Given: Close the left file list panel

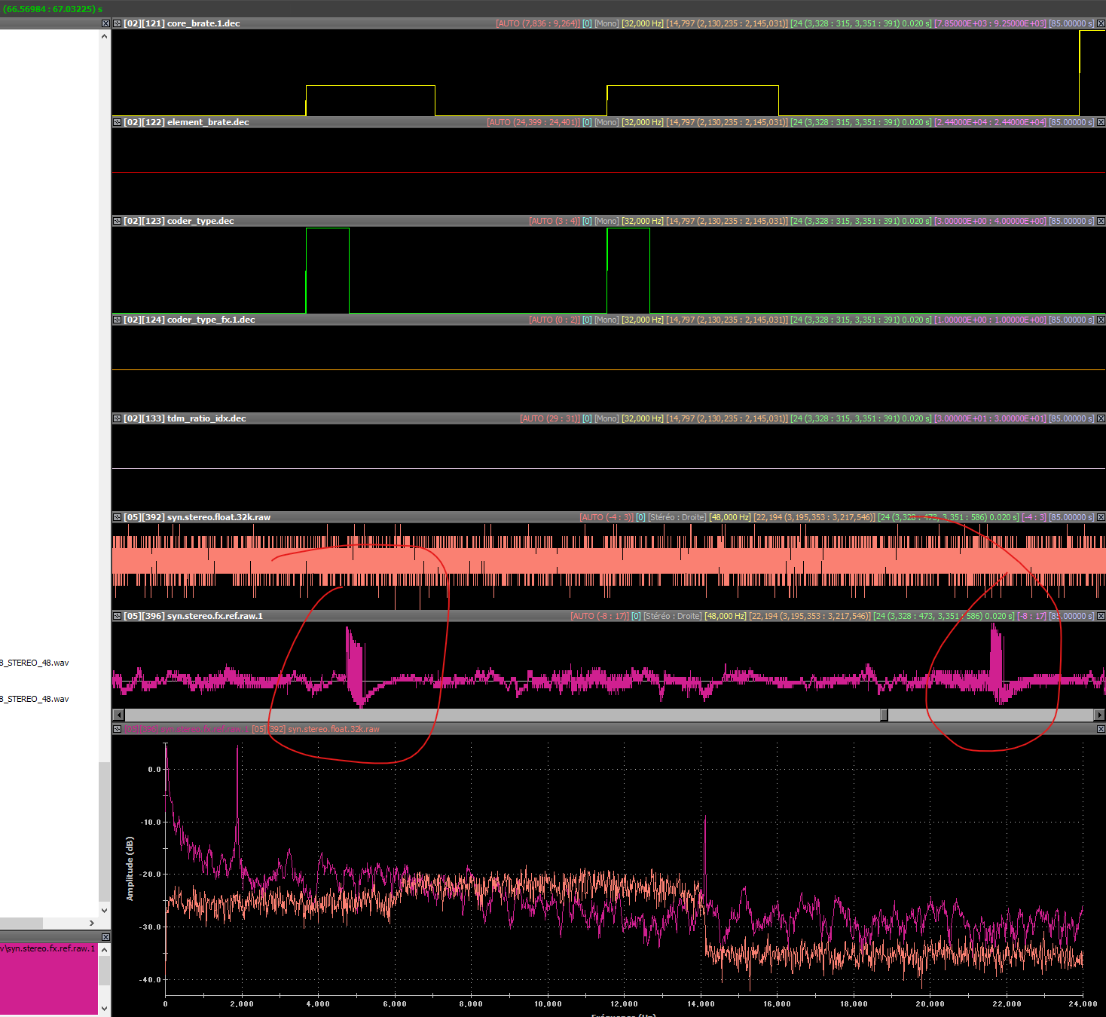Looking at the screenshot, I should tap(105, 23).
